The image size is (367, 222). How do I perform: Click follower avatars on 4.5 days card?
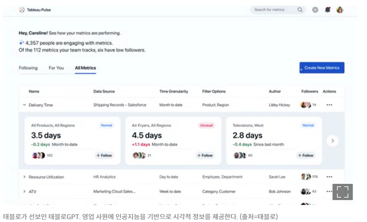click(139, 155)
